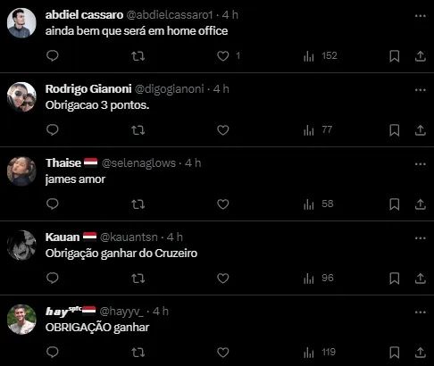Repost the 'OBRIGAÇÃO ganhar' tweet

138,353
